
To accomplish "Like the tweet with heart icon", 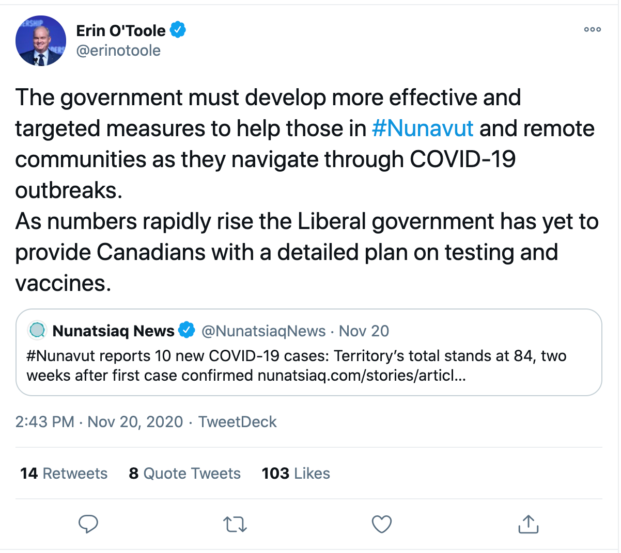I will pyautogui.click(x=382, y=524).
